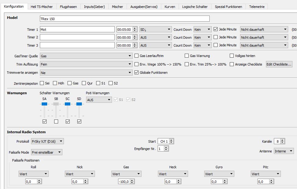Screen dimensions: 297x189
Task: Increment the Empfänger Nr. spinner
Action: 166,148
